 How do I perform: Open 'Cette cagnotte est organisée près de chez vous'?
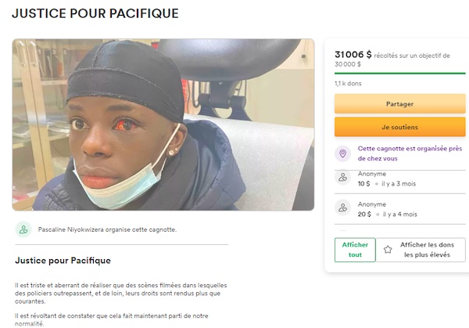(410, 153)
